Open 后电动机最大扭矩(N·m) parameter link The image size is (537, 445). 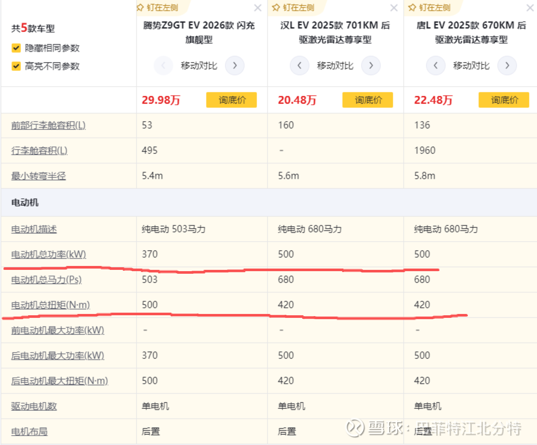(60, 381)
